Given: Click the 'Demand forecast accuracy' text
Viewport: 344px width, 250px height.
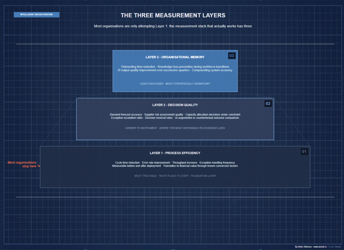Looking at the screenshot, I should point(126,114).
